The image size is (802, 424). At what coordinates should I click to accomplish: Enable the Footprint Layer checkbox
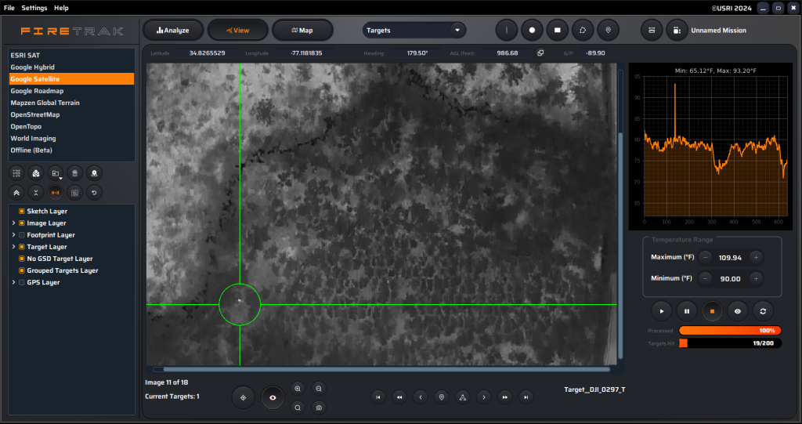[x=21, y=235]
